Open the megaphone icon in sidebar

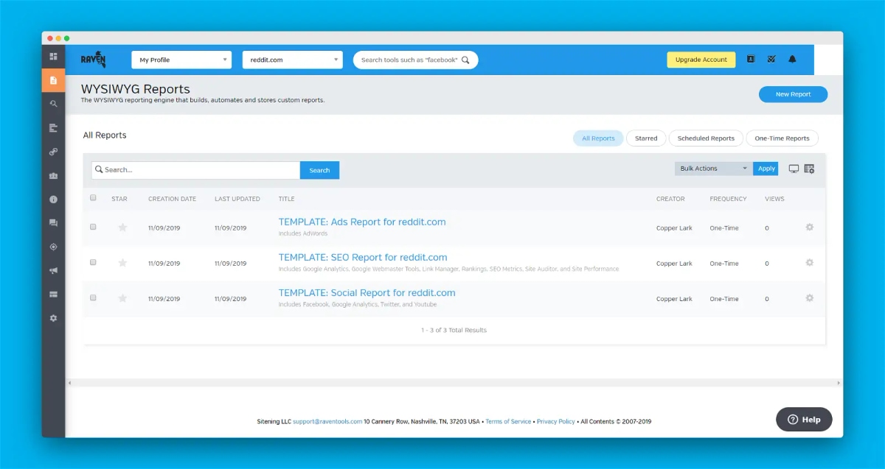(53, 271)
